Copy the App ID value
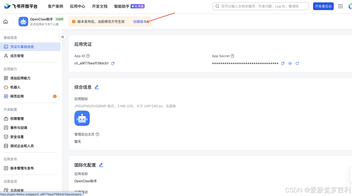This screenshot has width=352, height=196. pos(113,63)
